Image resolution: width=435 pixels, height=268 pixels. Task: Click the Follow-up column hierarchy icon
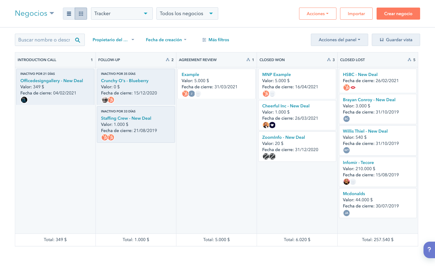coord(168,60)
